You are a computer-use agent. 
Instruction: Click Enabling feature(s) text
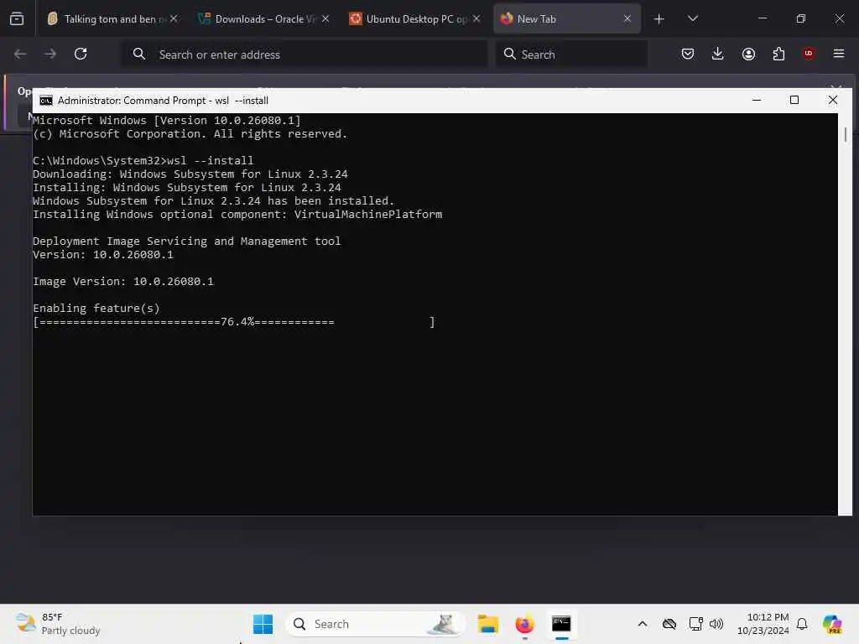[96, 309]
